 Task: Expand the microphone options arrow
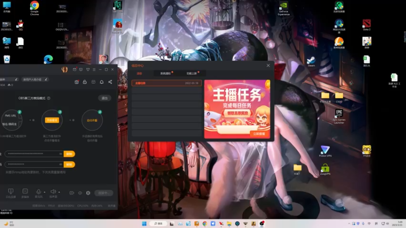tap(45, 192)
